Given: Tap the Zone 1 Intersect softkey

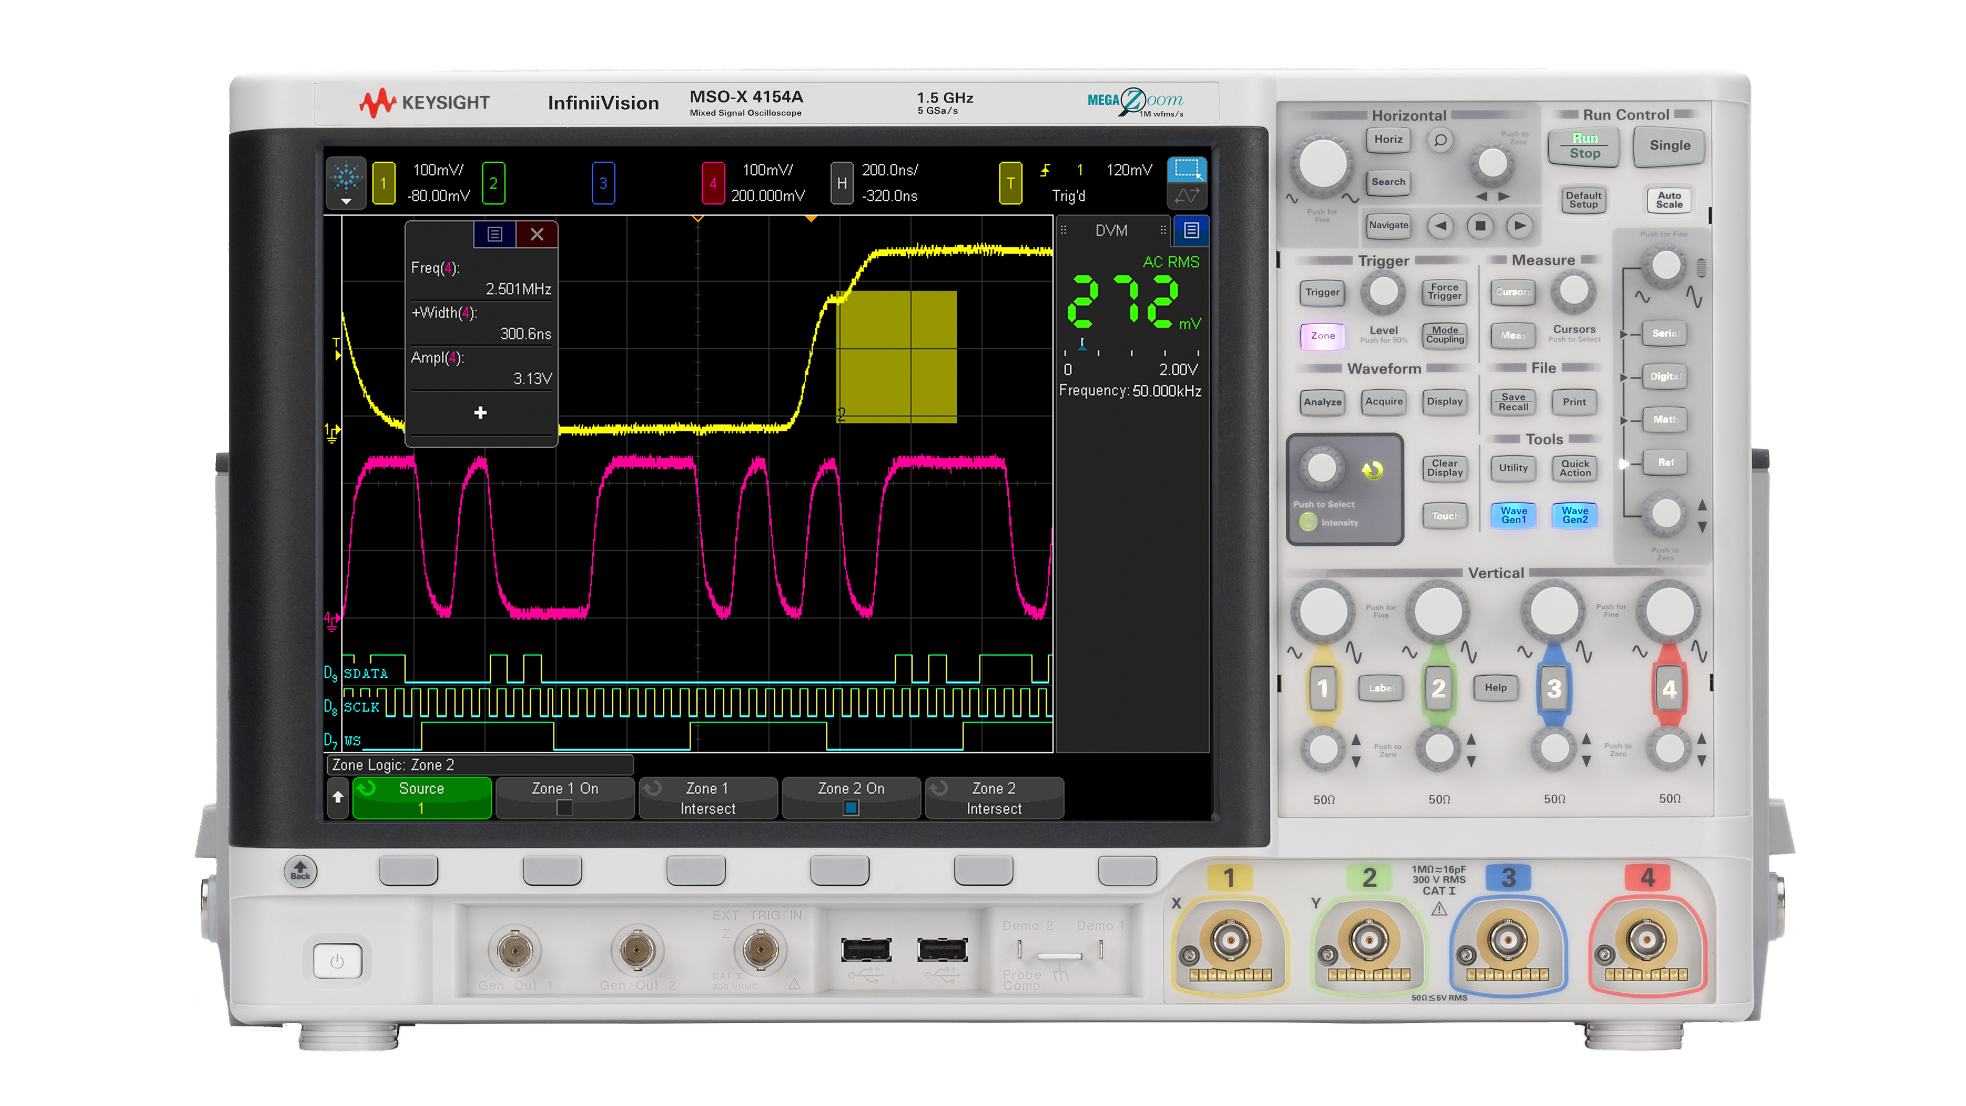Looking at the screenshot, I should [x=708, y=798].
